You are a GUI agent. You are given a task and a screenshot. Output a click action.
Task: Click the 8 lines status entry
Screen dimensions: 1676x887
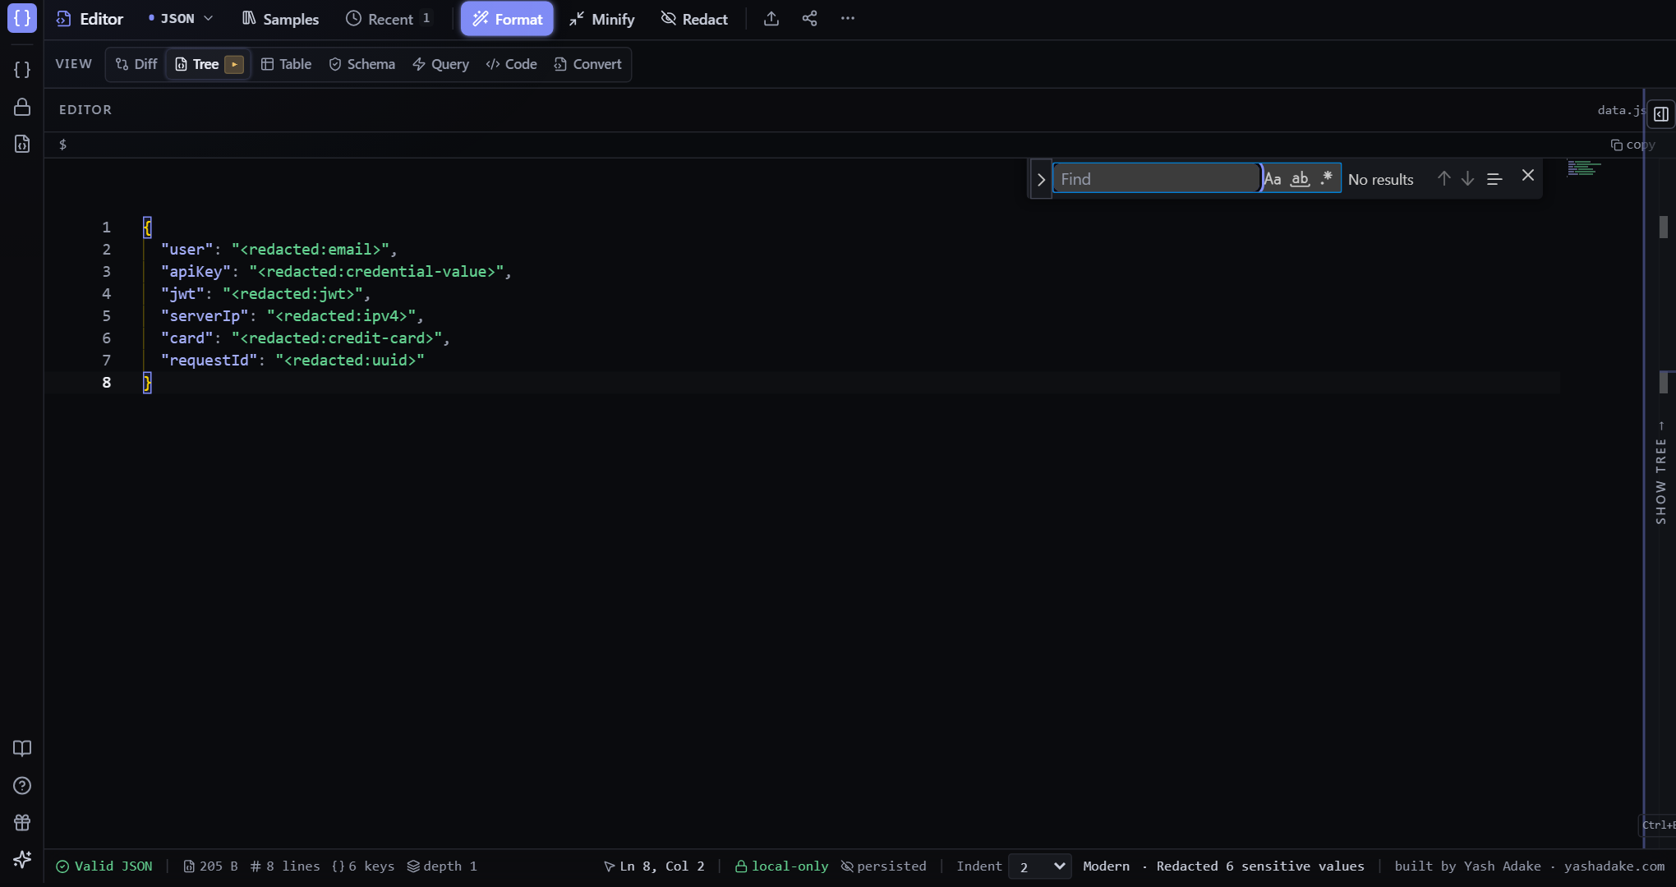285,866
